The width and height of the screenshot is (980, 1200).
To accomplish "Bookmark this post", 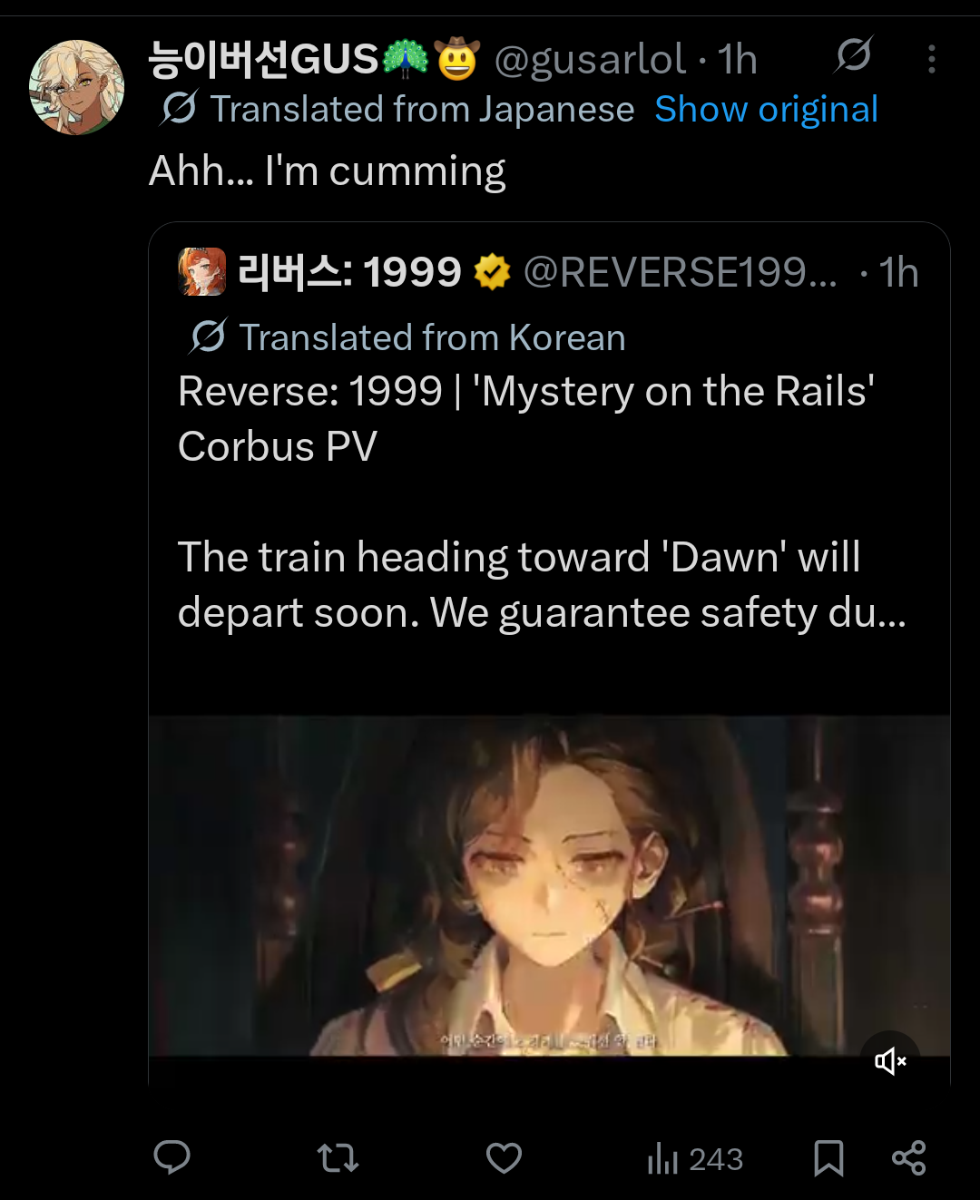I will point(828,1158).
